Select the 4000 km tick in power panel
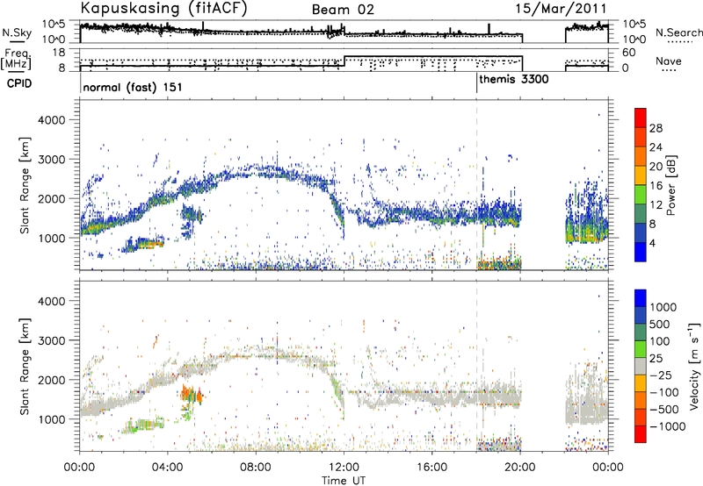The width and height of the screenshot is (703, 486). [x=51, y=120]
